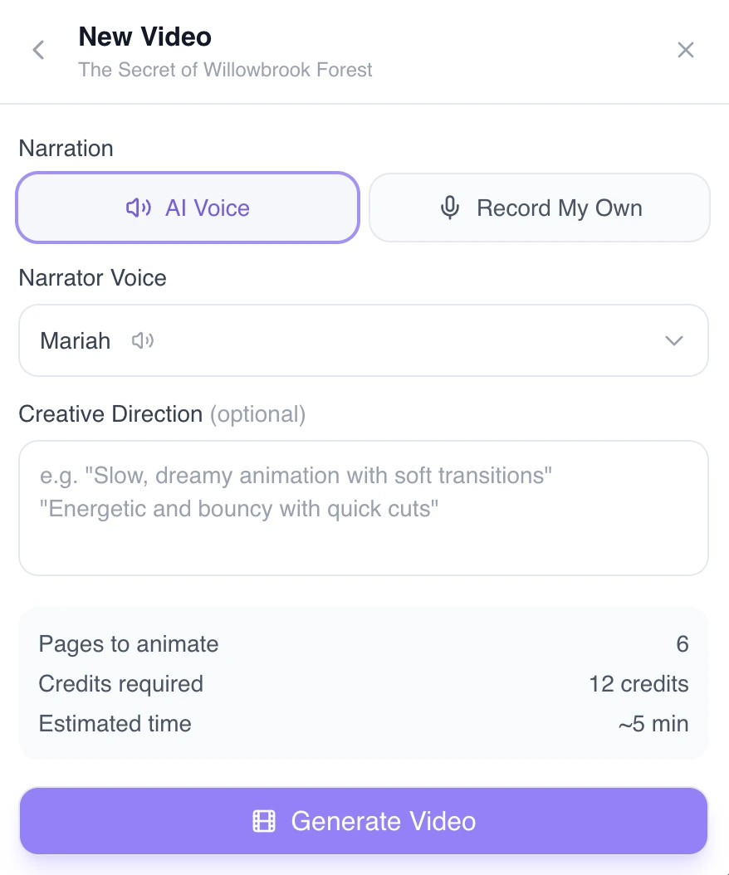Preview Mariah's voice via the speaker icon
This screenshot has width=729, height=875.
pos(143,340)
